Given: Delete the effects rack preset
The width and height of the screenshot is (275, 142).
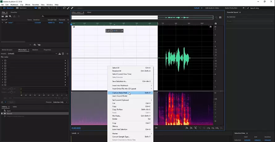Looking at the screenshot, I should pyautogui.click(x=63, y=54).
